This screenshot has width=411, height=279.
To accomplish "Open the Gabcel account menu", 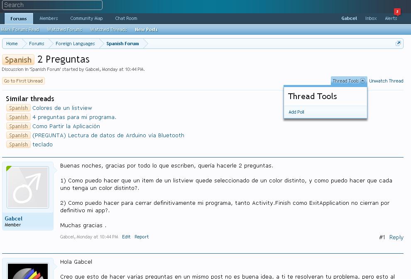I will coord(349,18).
